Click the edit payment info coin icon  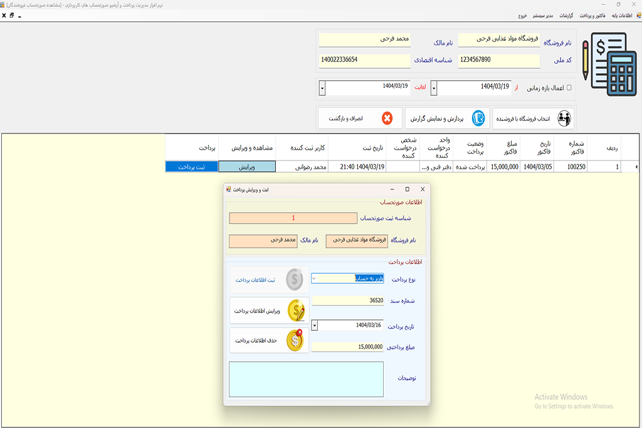click(x=295, y=310)
